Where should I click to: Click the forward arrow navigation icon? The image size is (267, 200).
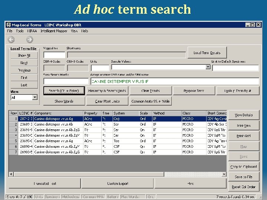tap(30, 40)
